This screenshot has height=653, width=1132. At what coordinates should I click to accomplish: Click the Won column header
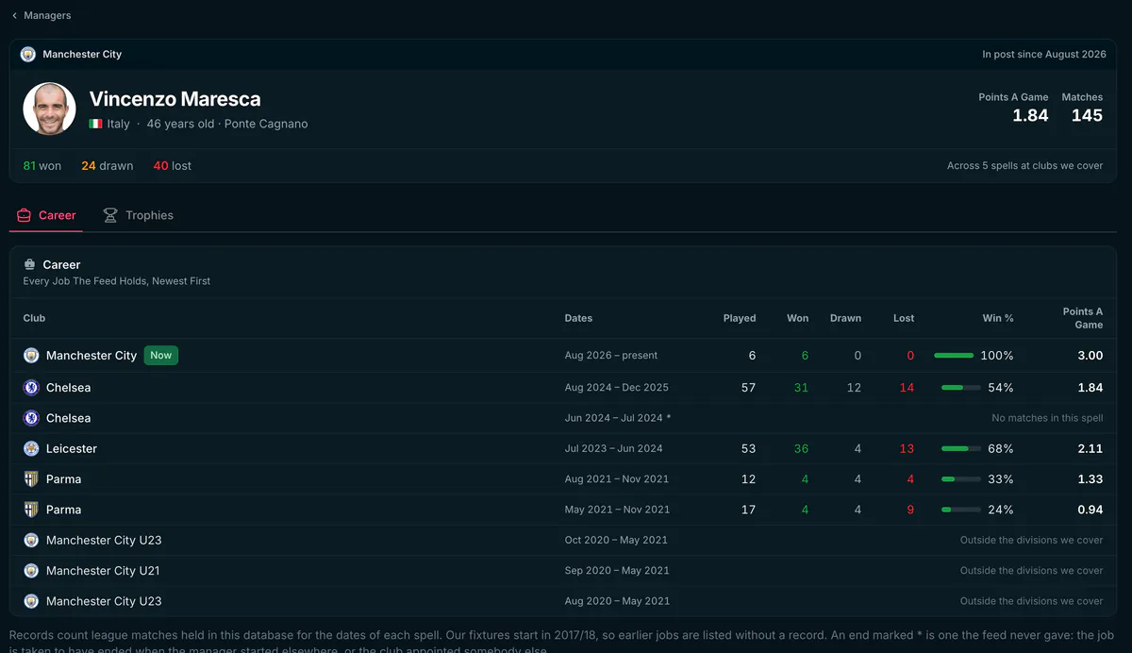(x=798, y=318)
